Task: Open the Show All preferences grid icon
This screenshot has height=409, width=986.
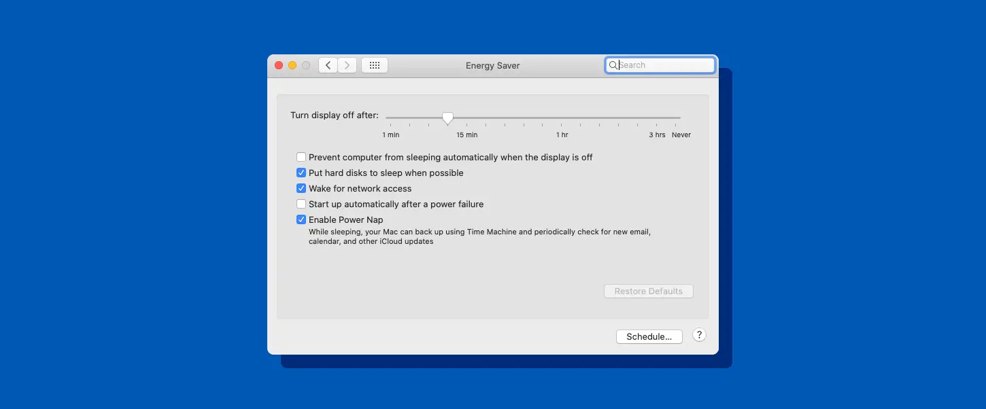Action: coord(375,65)
